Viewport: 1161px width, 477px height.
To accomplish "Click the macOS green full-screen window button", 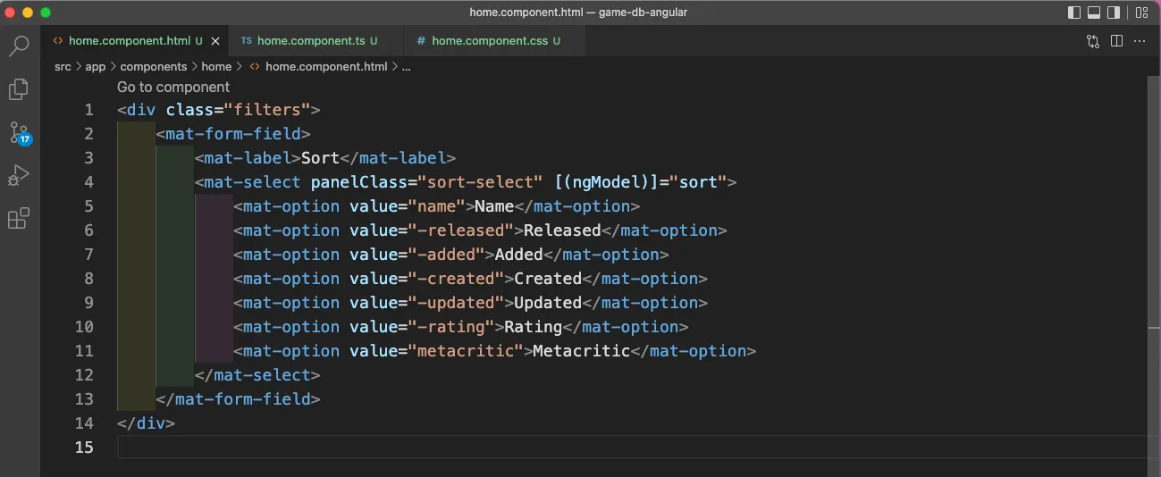I will [46, 13].
